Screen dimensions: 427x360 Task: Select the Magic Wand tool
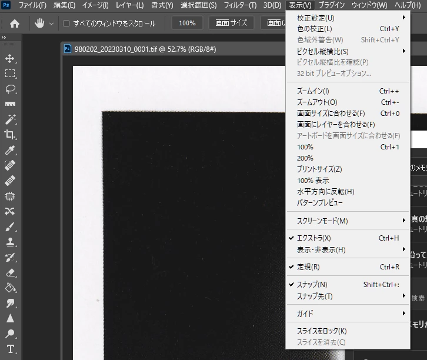10,119
